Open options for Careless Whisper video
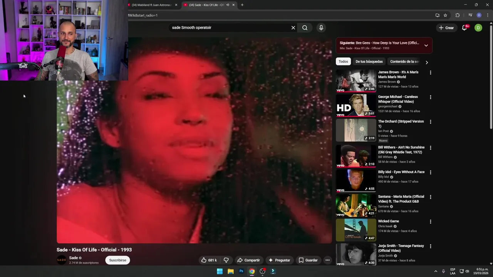 click(x=431, y=97)
